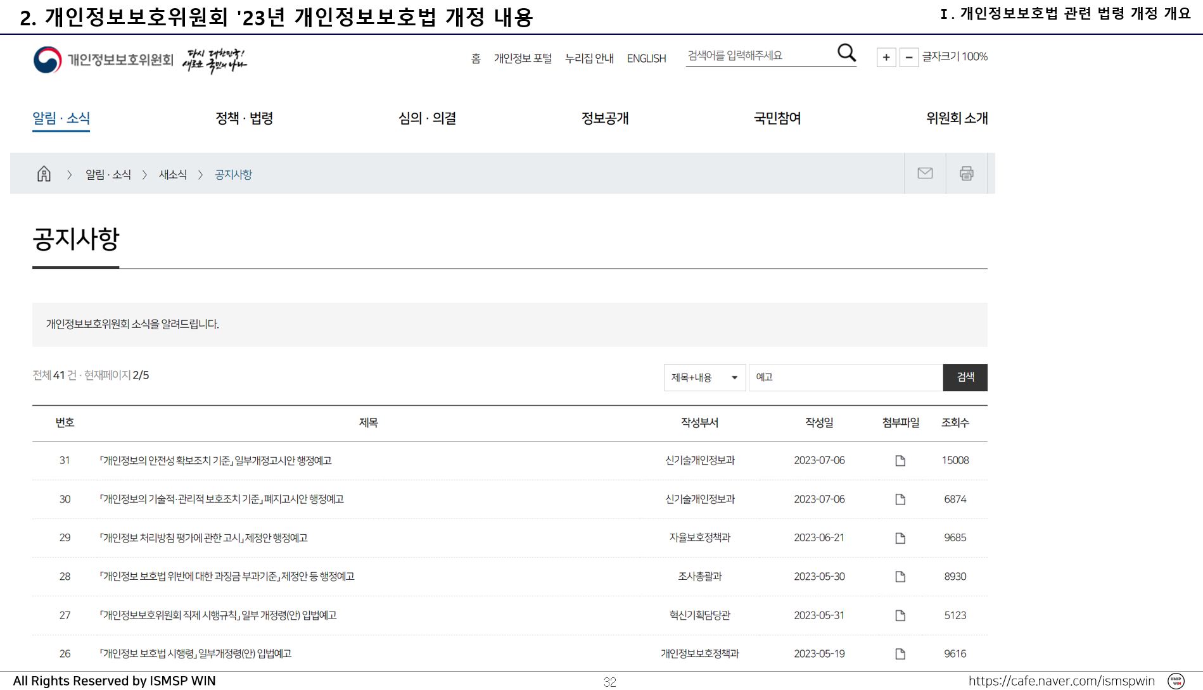Open attachment file icon for notice 27

900,615
